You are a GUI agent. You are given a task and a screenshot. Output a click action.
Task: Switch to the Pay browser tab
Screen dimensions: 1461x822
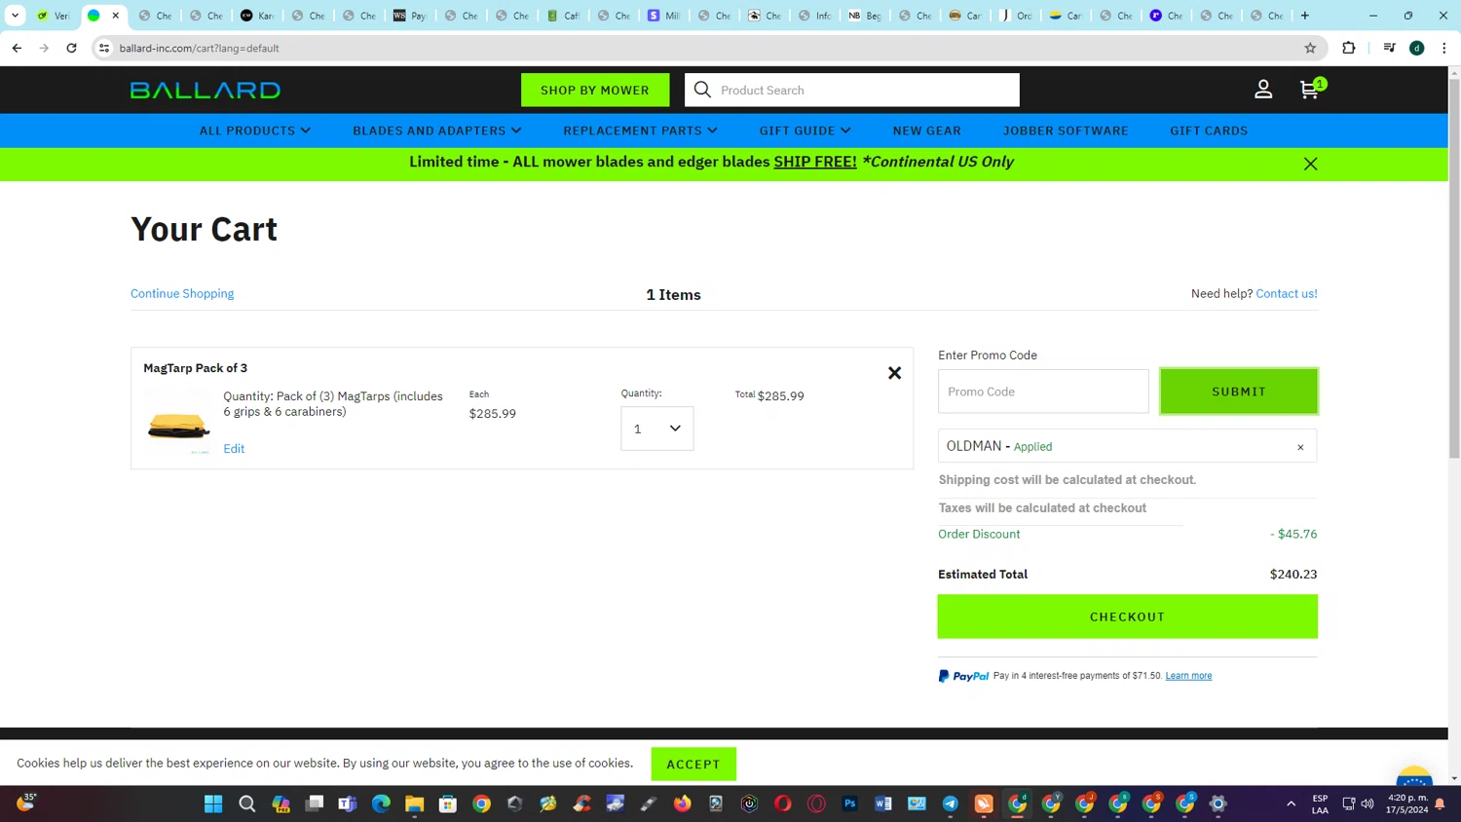point(410,16)
